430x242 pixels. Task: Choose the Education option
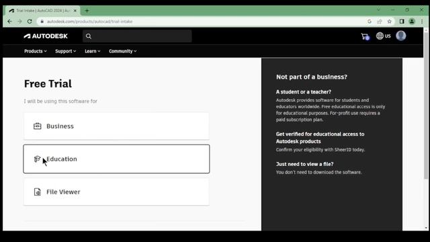(x=116, y=159)
